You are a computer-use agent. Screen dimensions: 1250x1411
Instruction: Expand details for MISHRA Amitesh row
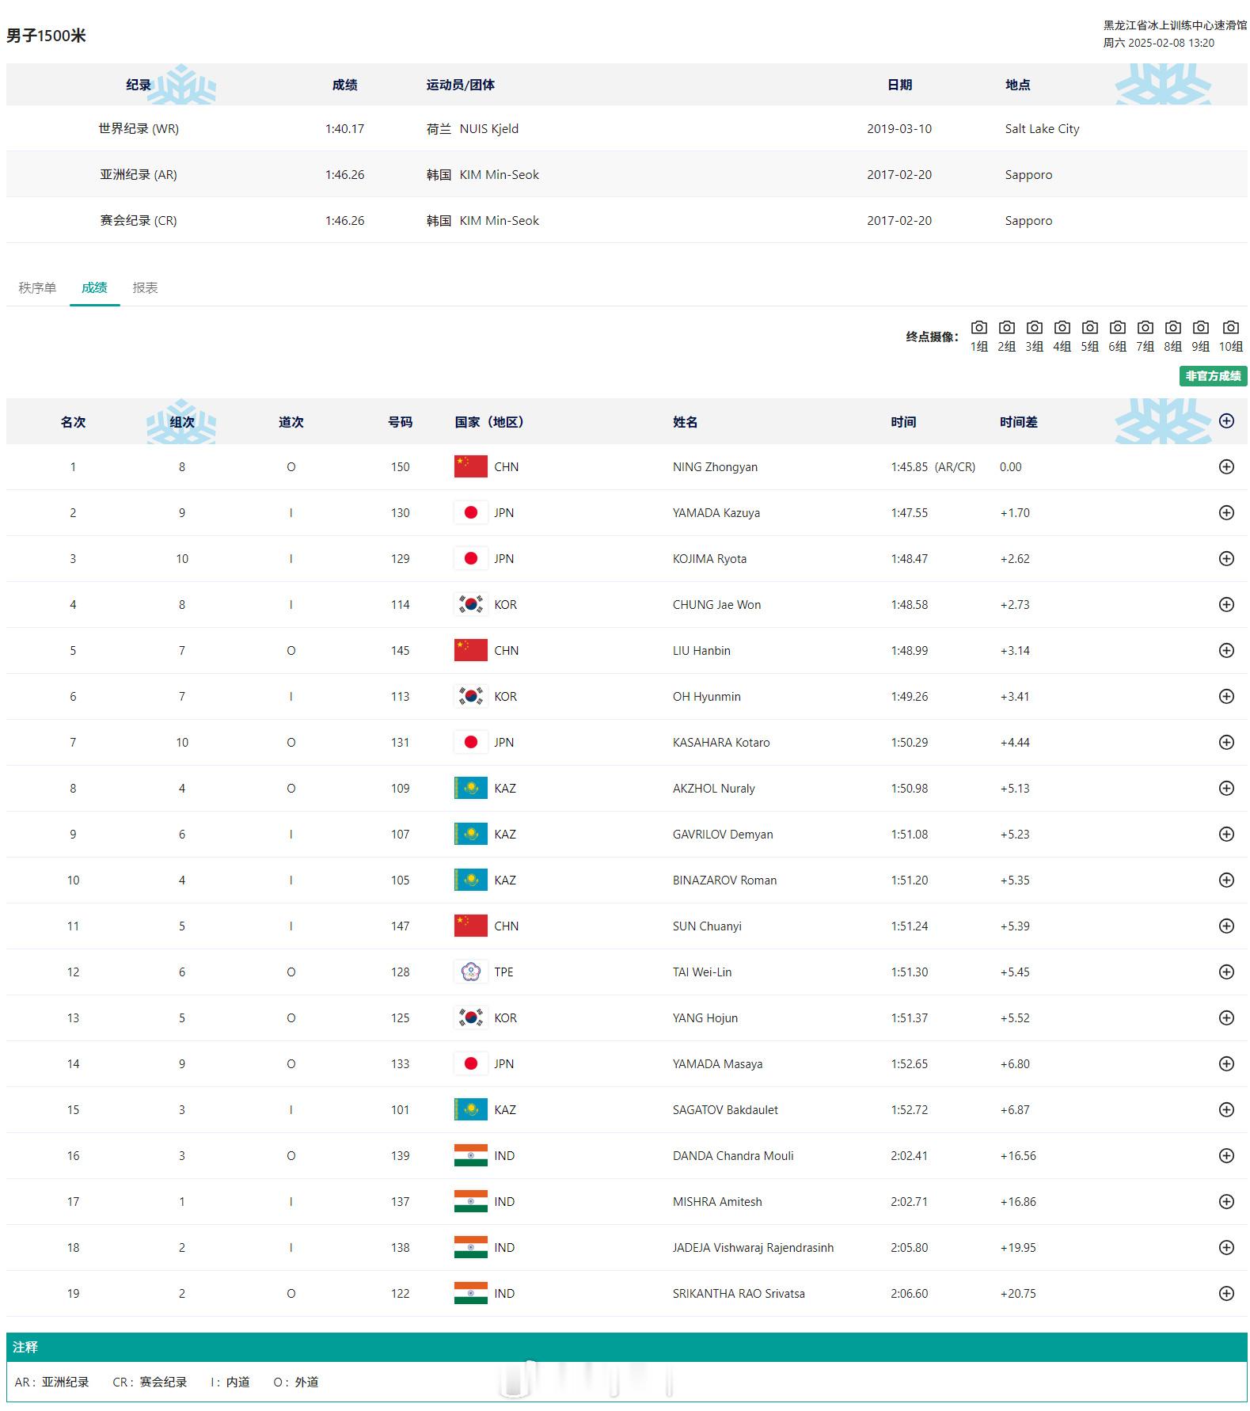pyautogui.click(x=1226, y=1202)
